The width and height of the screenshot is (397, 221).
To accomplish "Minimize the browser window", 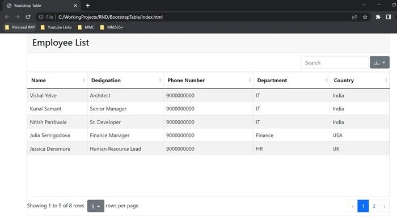I will [379, 5].
